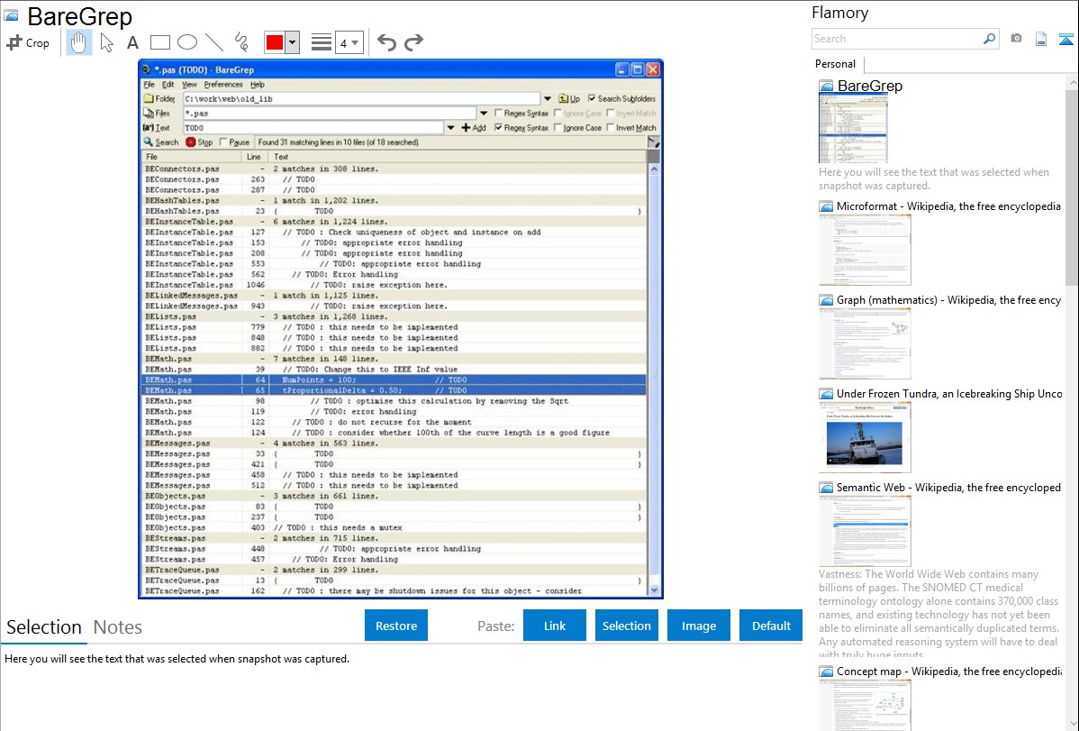Click the document page icon

[x=1041, y=39]
